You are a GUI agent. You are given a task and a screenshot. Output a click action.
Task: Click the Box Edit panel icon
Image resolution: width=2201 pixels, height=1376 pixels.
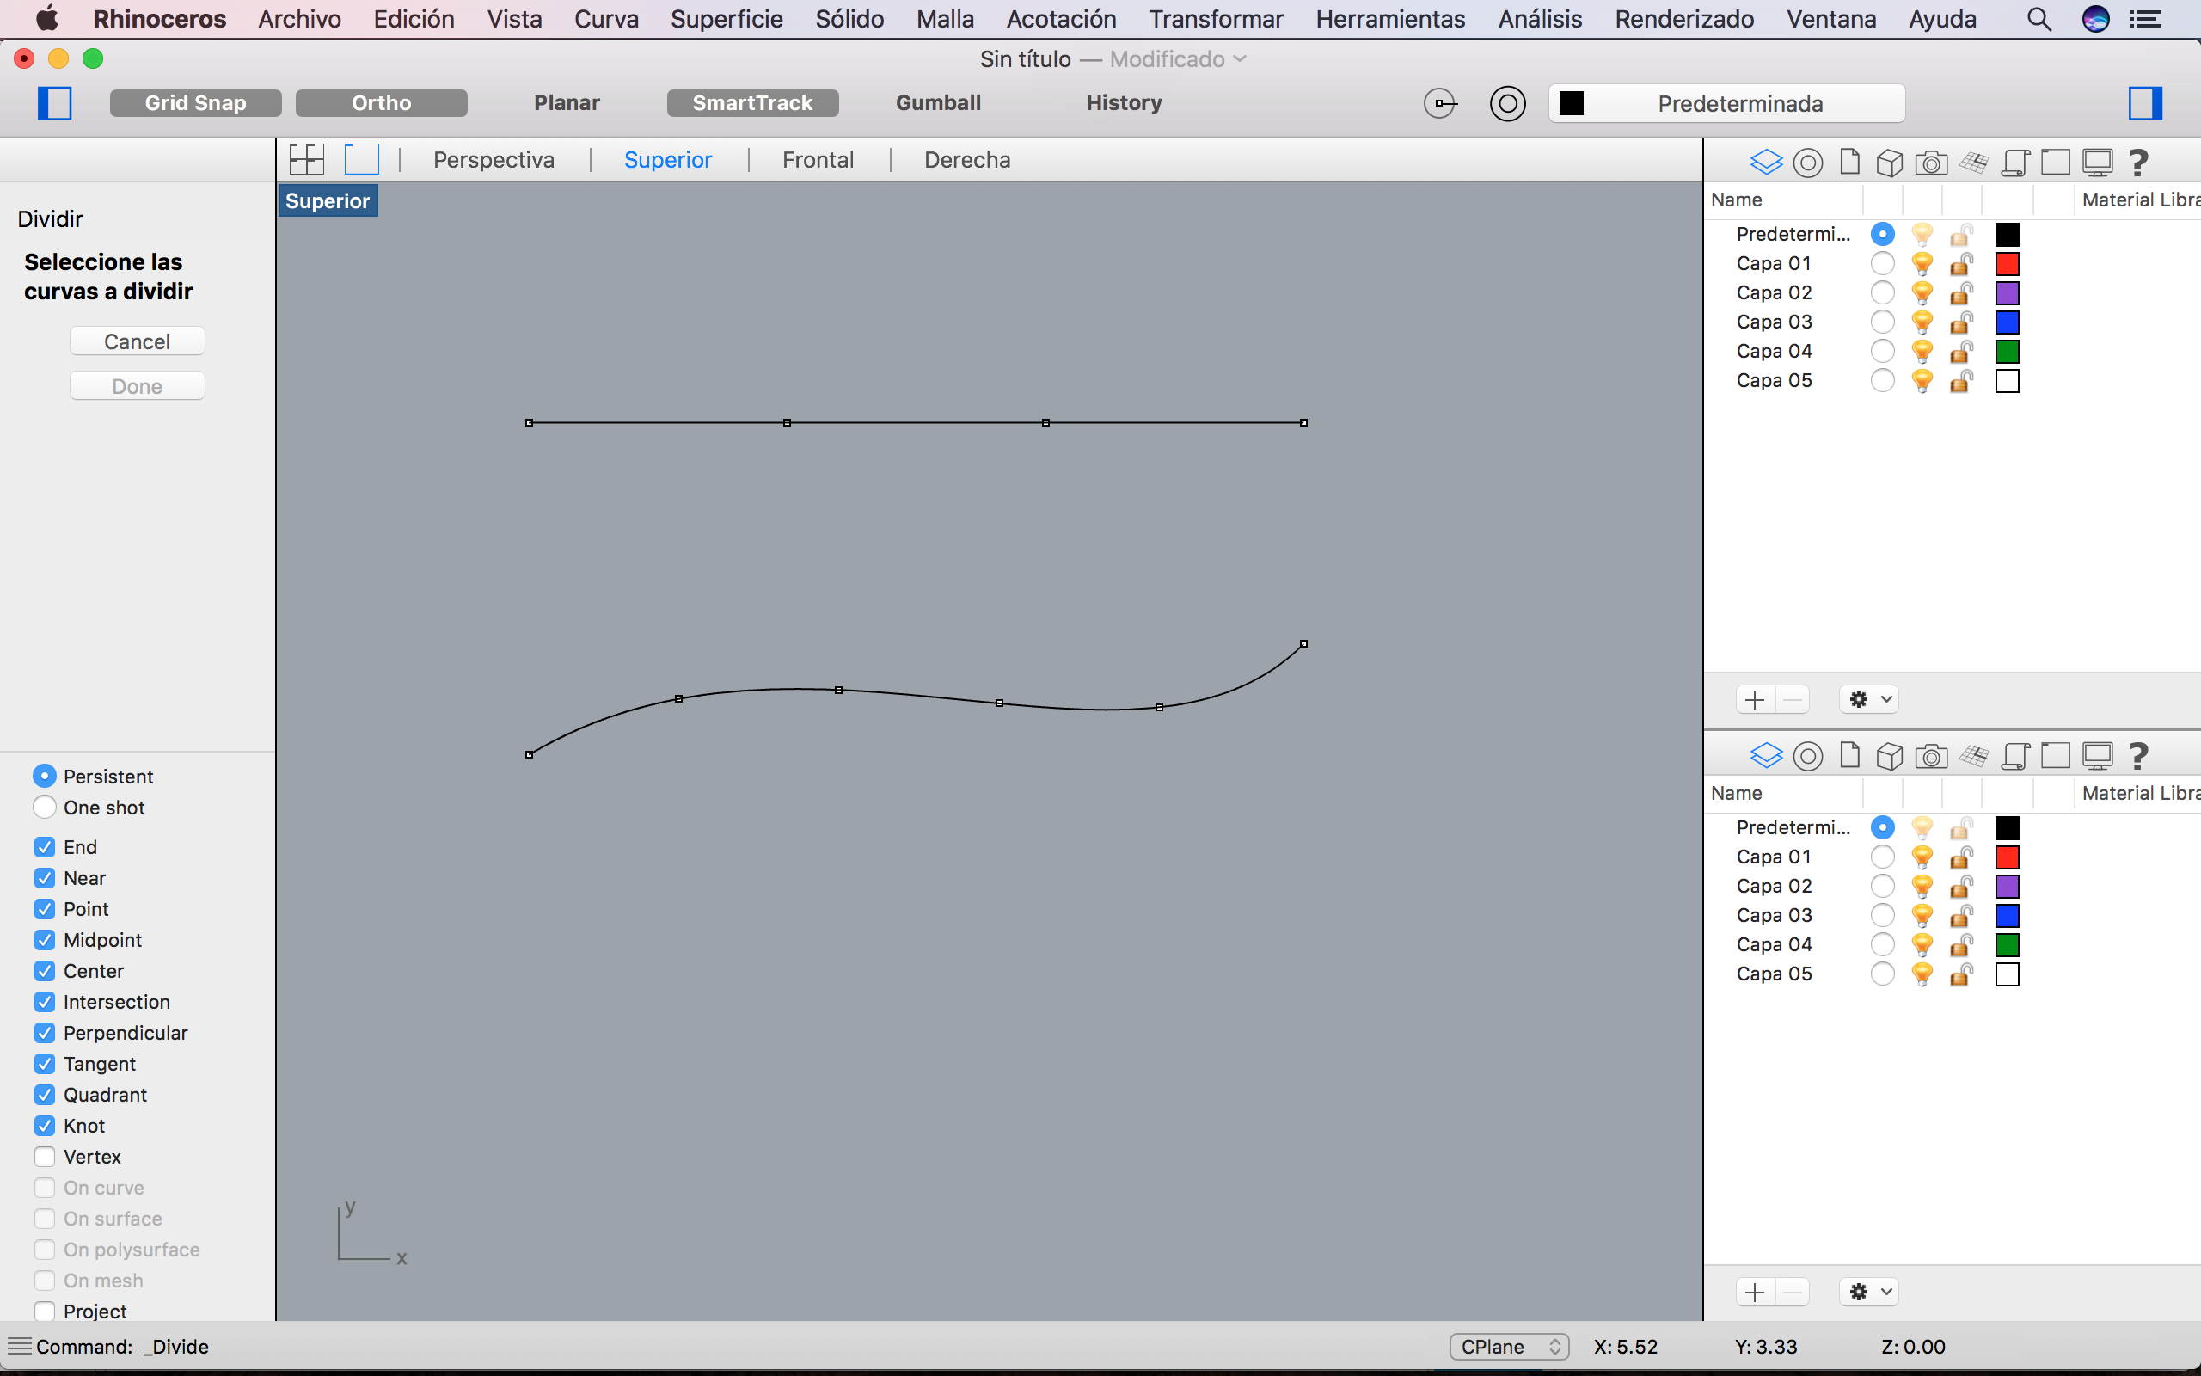(1890, 161)
